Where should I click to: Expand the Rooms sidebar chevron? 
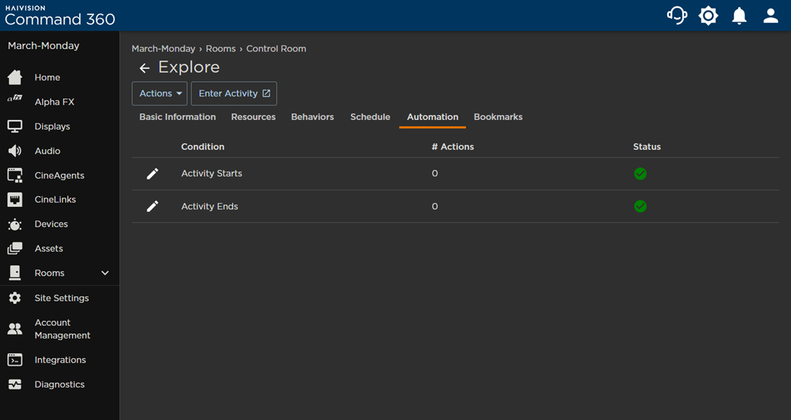pyautogui.click(x=105, y=273)
